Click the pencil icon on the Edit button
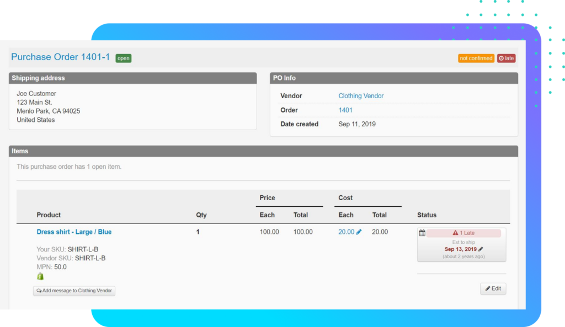Viewport: 565px width, 327px height. pos(488,288)
